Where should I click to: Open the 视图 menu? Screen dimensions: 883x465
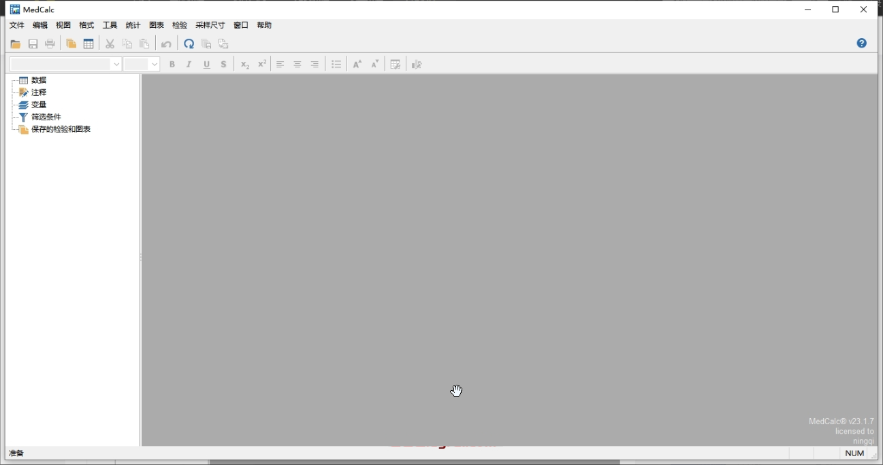(63, 25)
